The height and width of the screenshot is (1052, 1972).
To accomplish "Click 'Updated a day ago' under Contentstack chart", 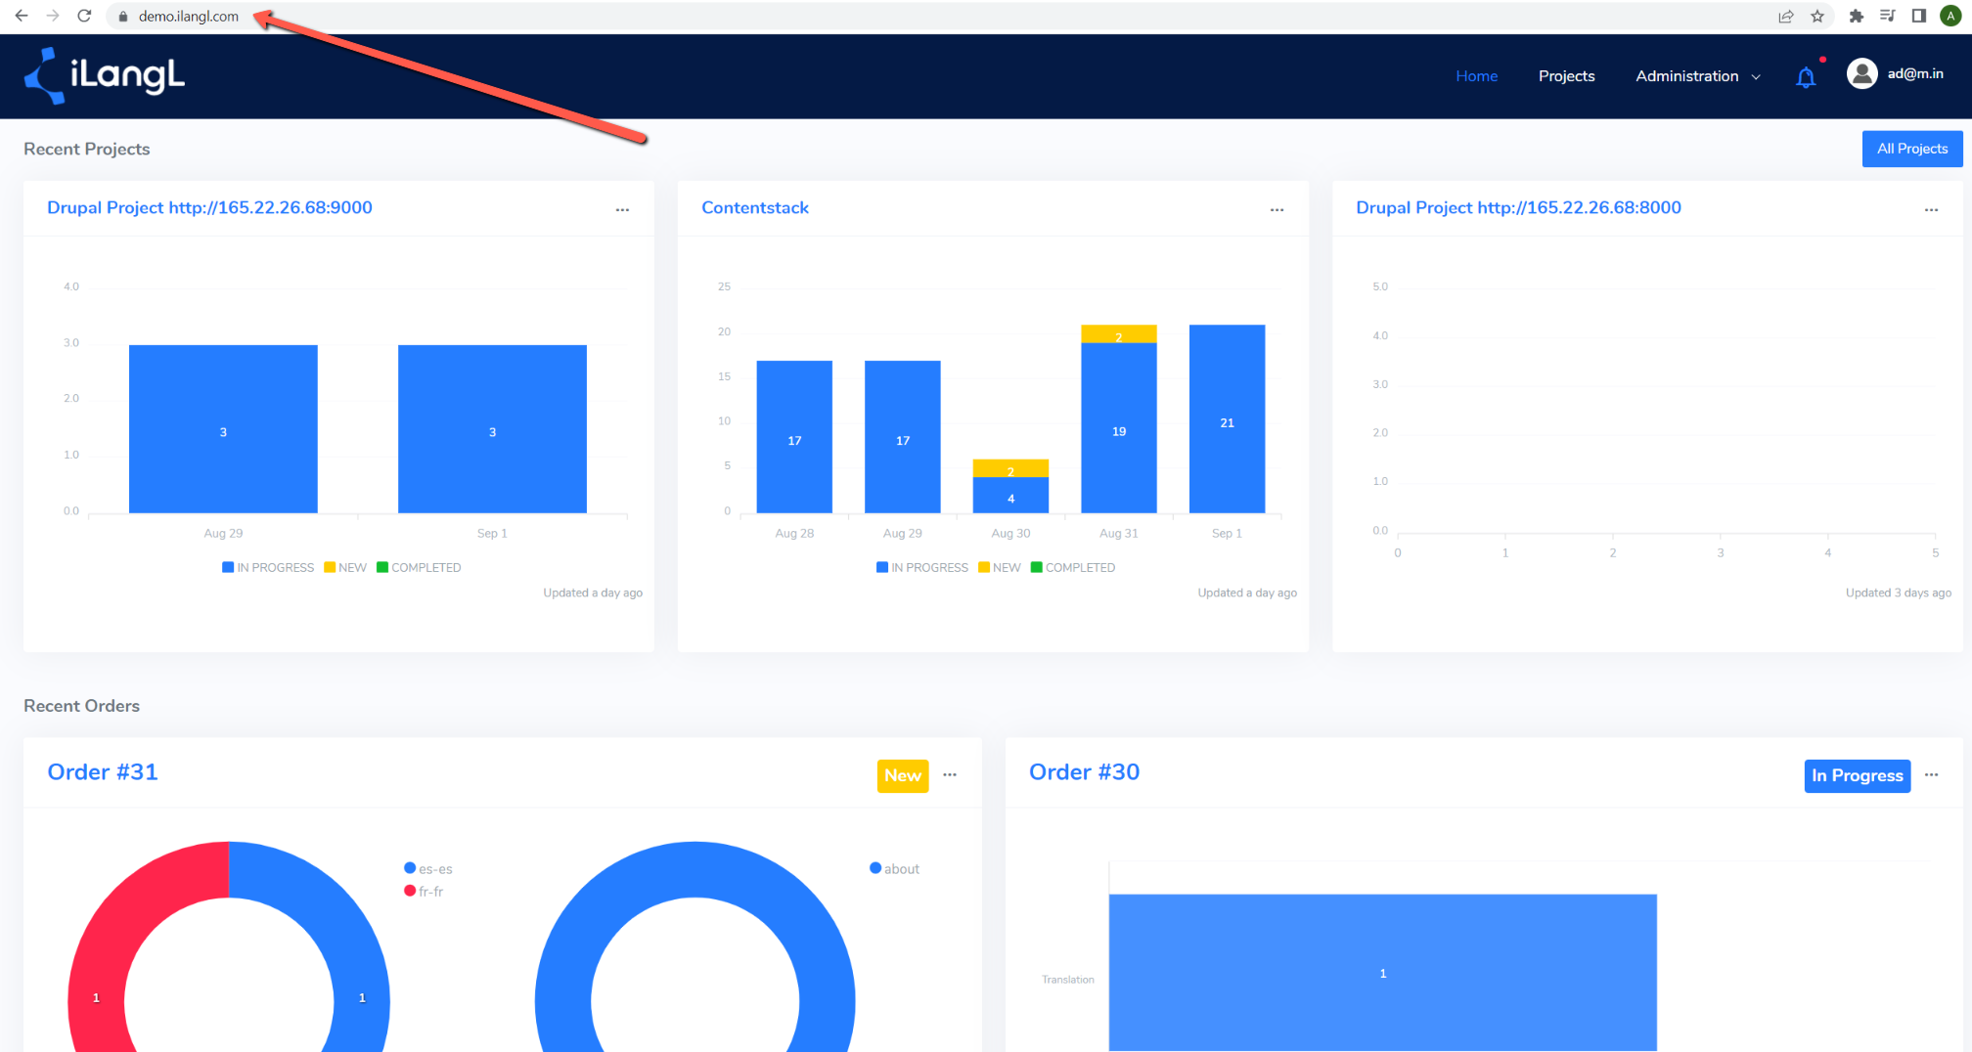I will (1247, 592).
